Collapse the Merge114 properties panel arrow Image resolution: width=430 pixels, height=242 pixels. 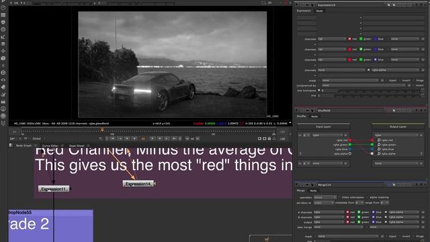297,185
